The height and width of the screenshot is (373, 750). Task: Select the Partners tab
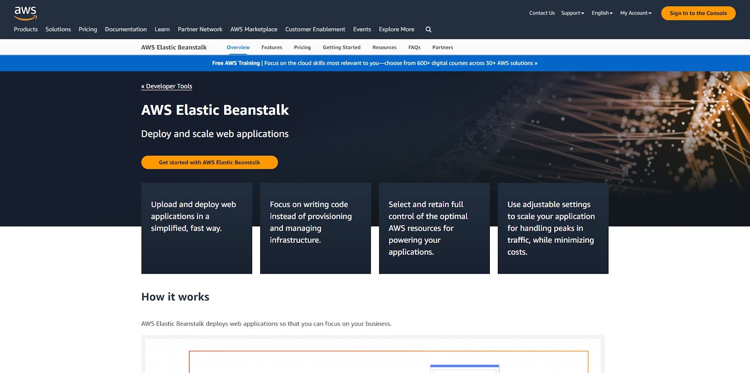[x=442, y=47]
